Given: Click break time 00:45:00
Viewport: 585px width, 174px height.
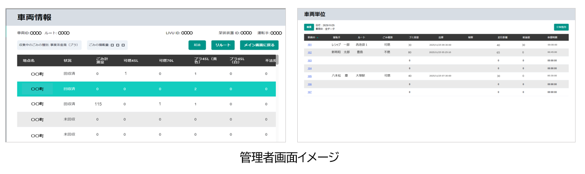Looking at the screenshot, I should click(552, 52).
